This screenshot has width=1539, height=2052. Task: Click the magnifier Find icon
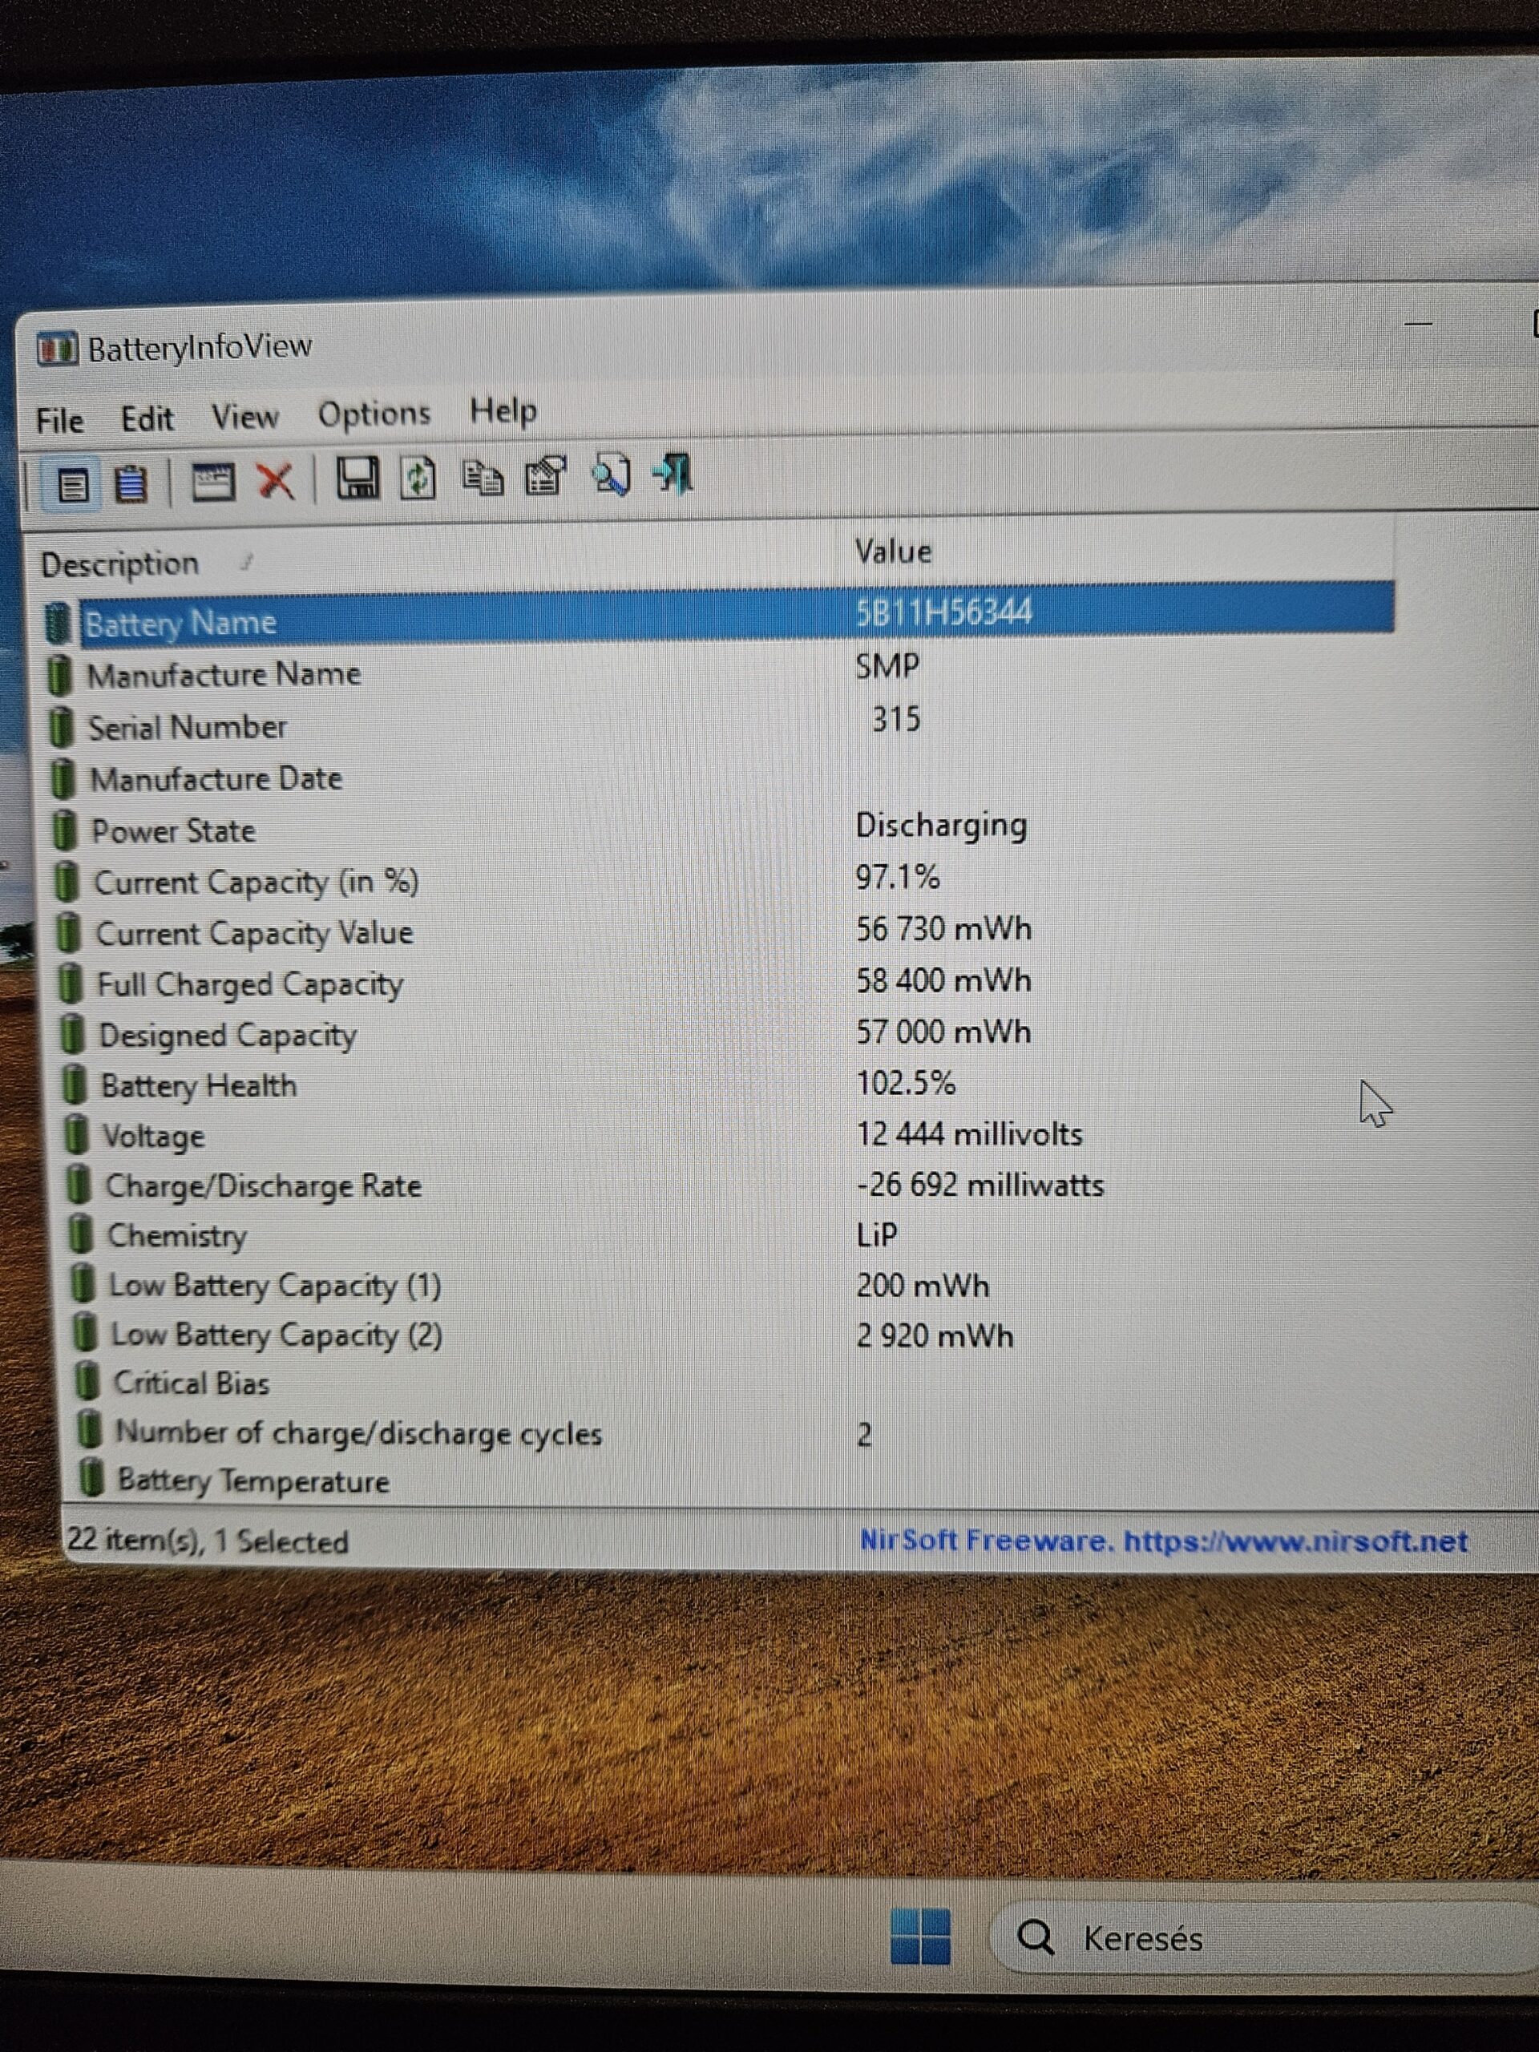pos(612,474)
